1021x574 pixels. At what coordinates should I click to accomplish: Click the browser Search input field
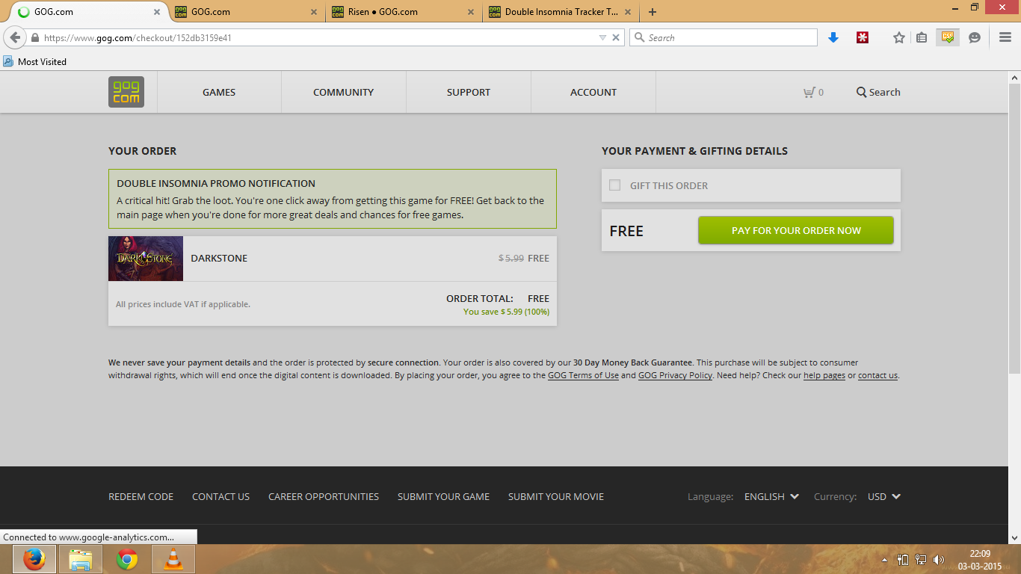point(724,37)
